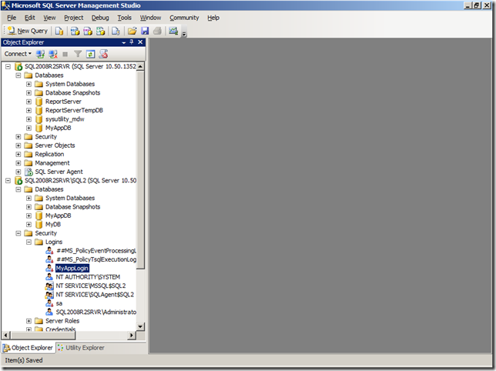Select the SQL2008R2SRVR\Administrator login
The height and width of the screenshot is (371, 496).
click(96, 313)
